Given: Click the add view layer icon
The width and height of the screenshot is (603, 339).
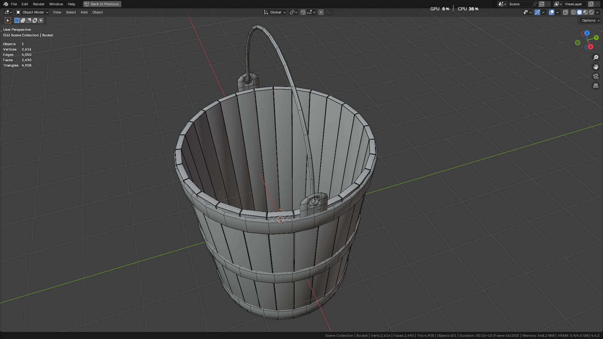Looking at the screenshot, I should (591, 4).
